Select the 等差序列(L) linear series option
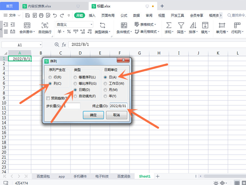Screen dimensions: 246x185 tap(75, 77)
